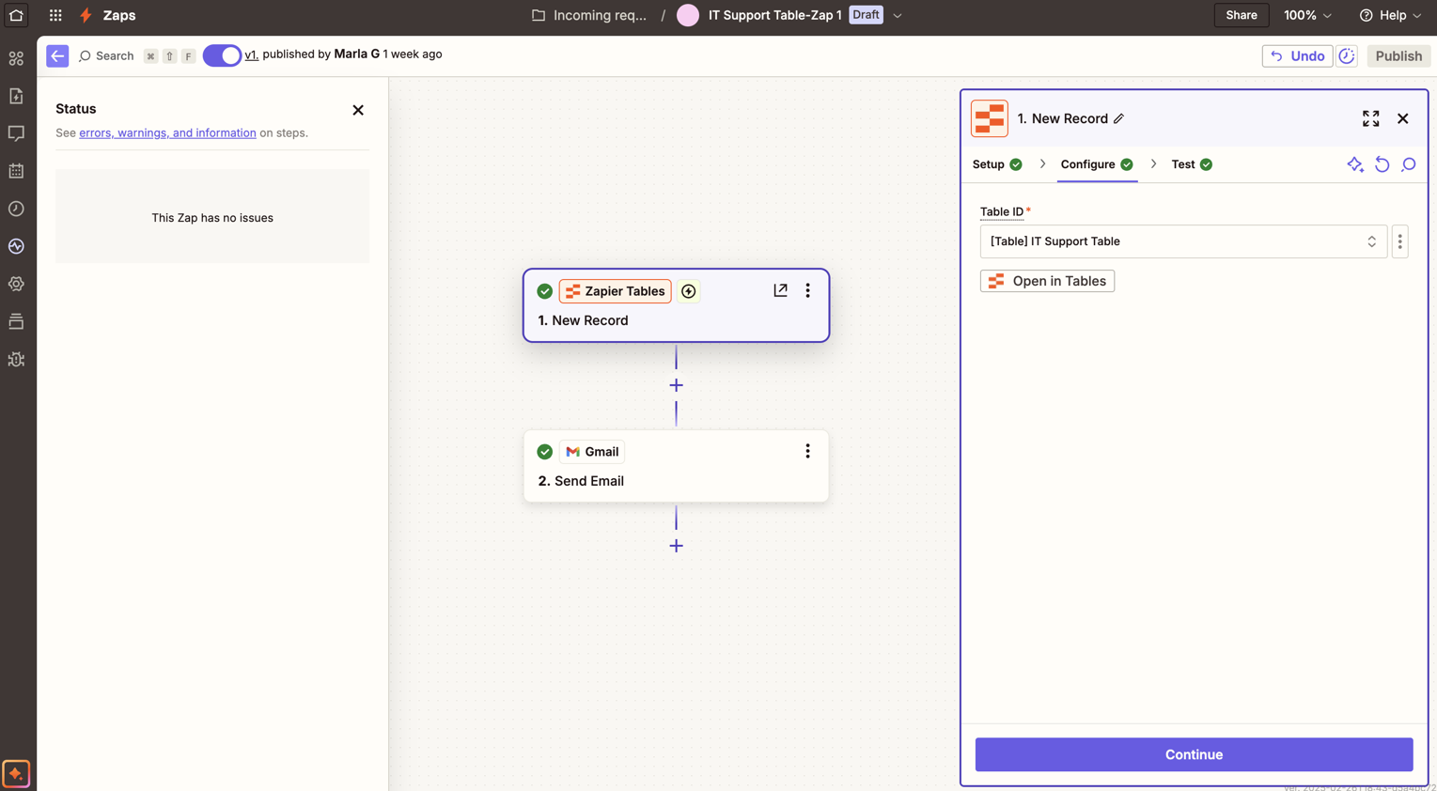1437x791 pixels.
Task: Open the 100% zoom level dropdown
Action: click(1307, 15)
